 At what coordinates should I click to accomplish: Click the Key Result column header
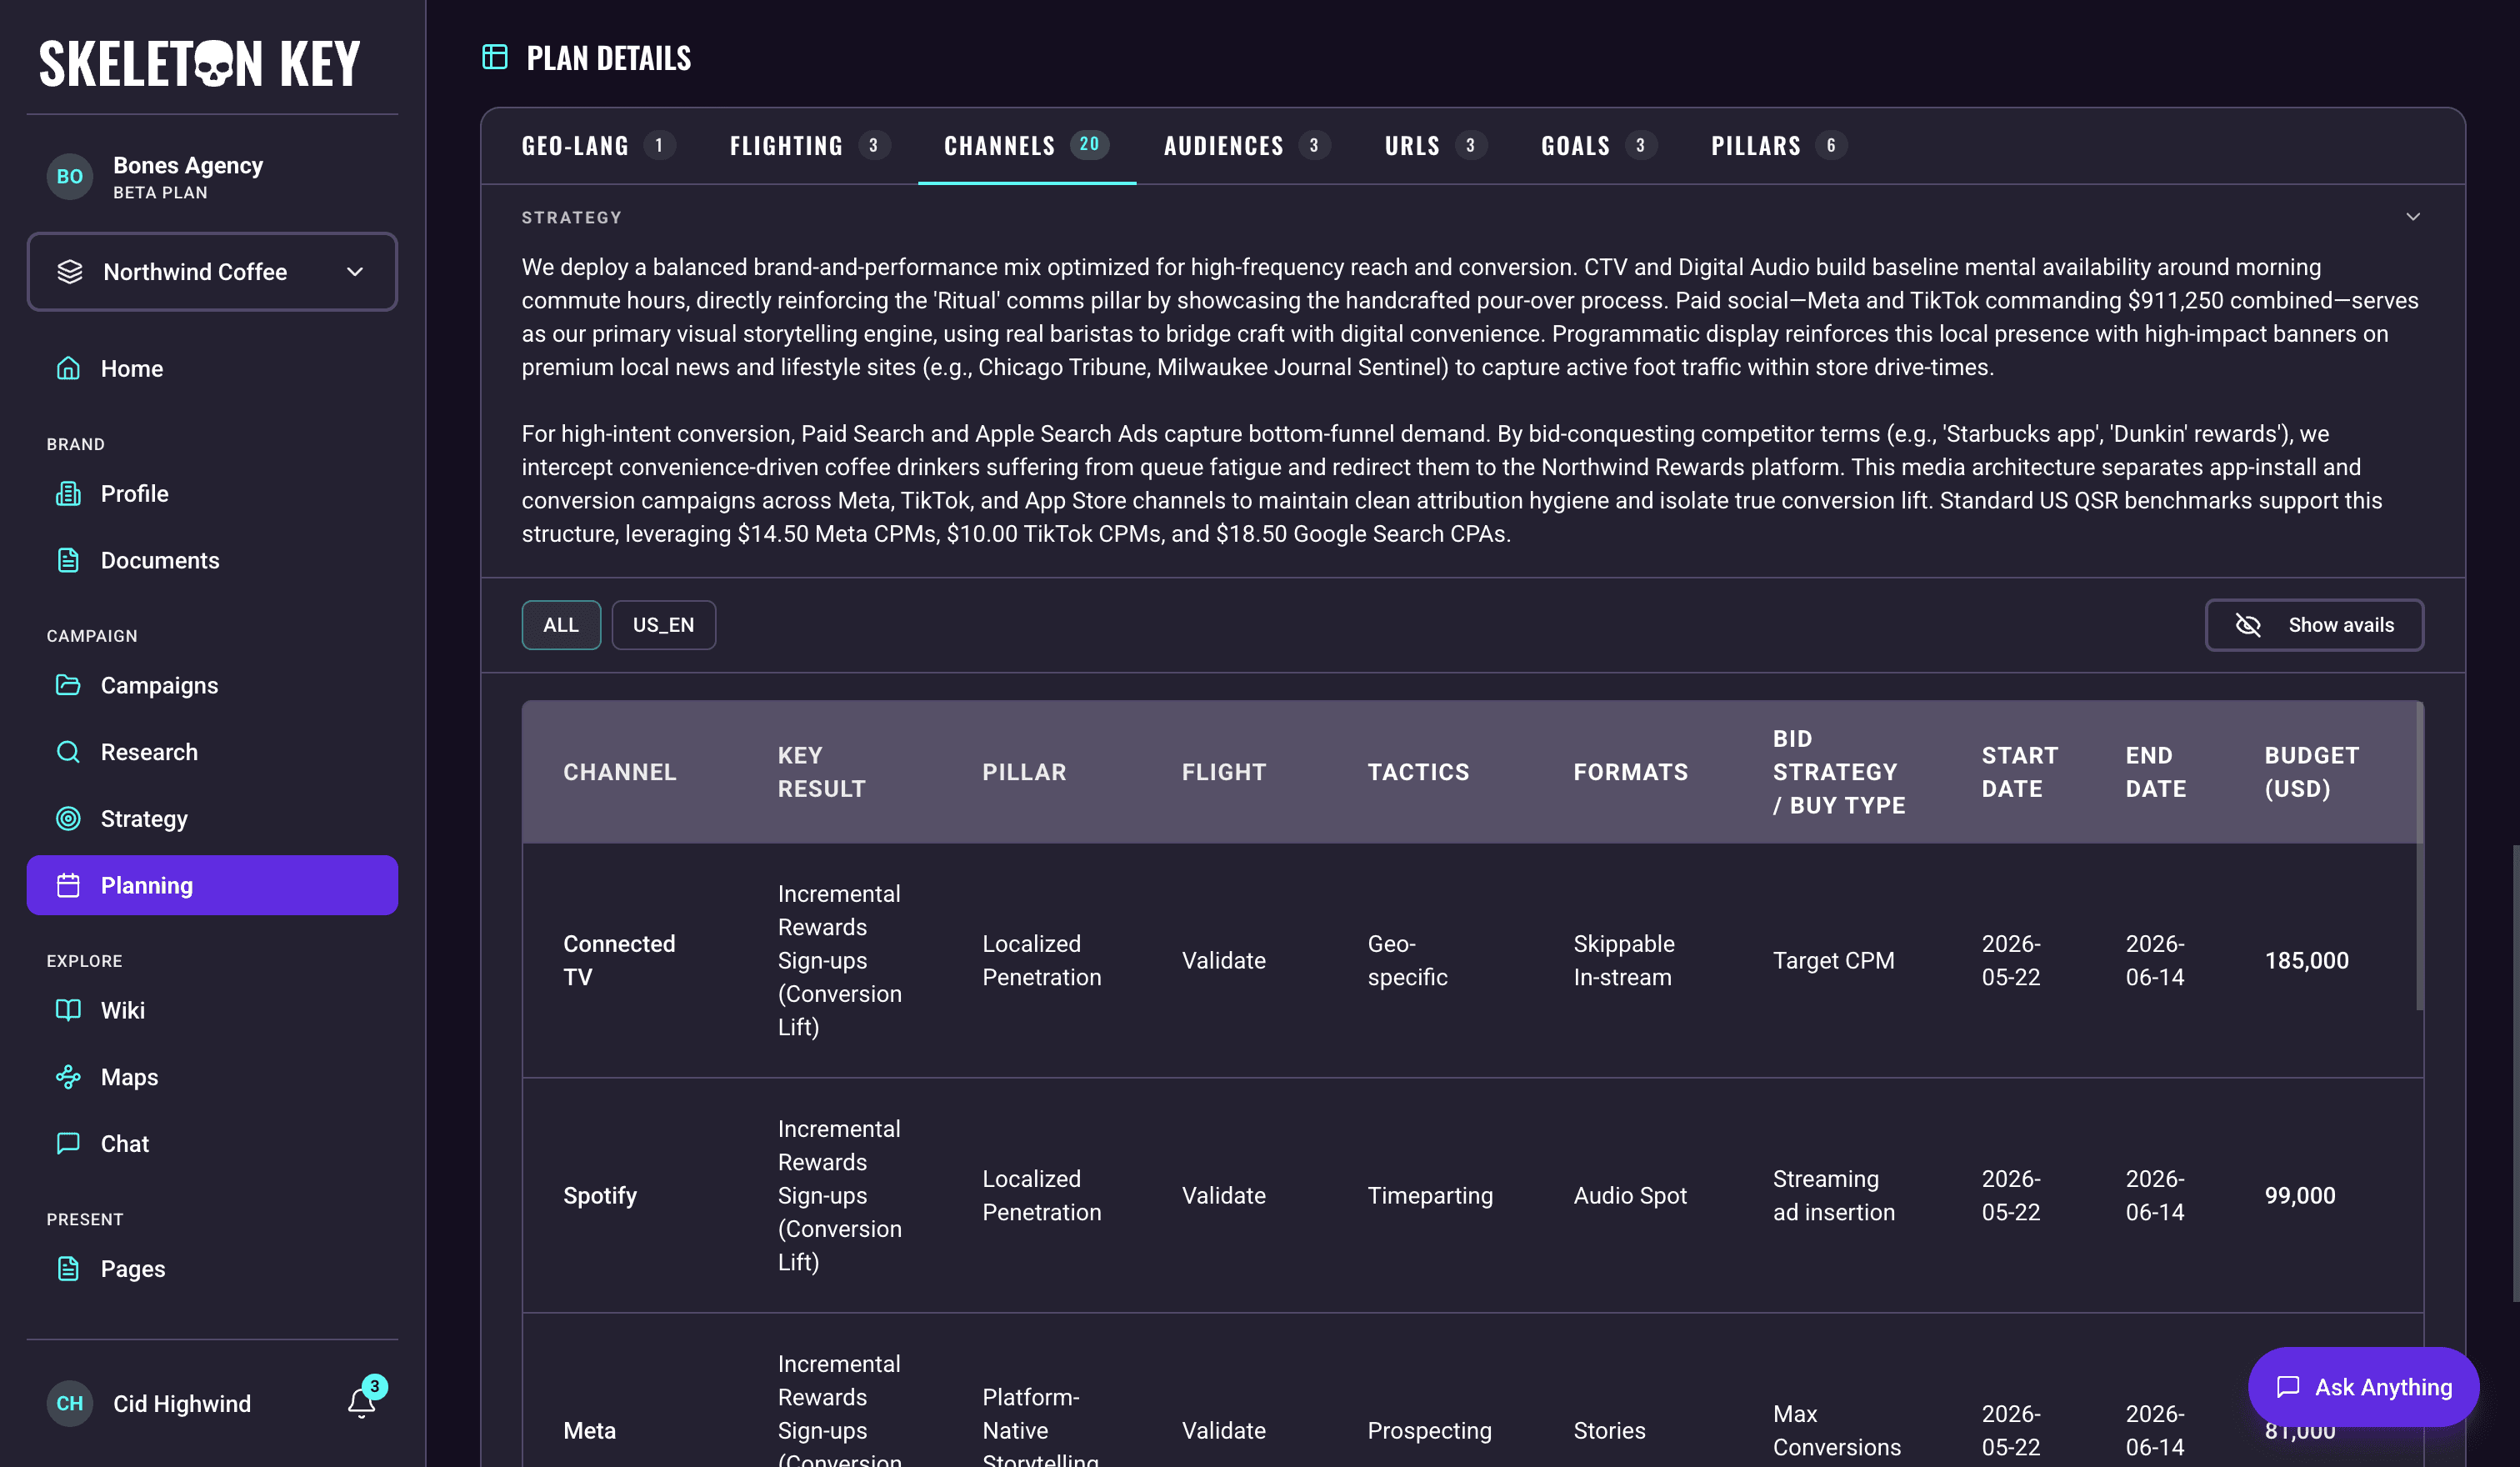point(822,772)
